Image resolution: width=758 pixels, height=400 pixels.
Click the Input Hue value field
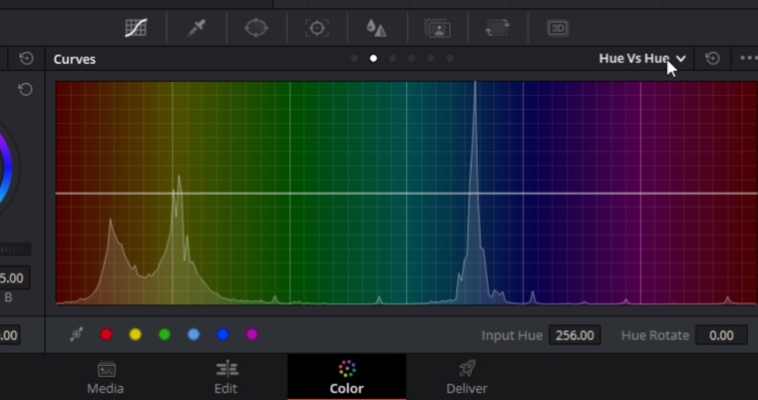[575, 336]
